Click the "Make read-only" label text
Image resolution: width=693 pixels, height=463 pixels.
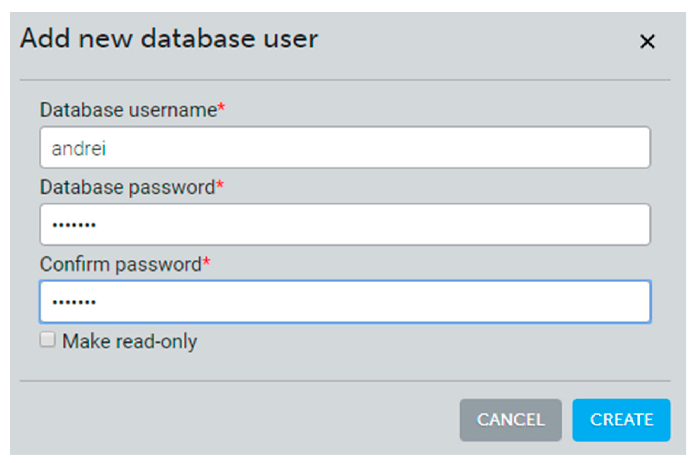click(x=129, y=341)
